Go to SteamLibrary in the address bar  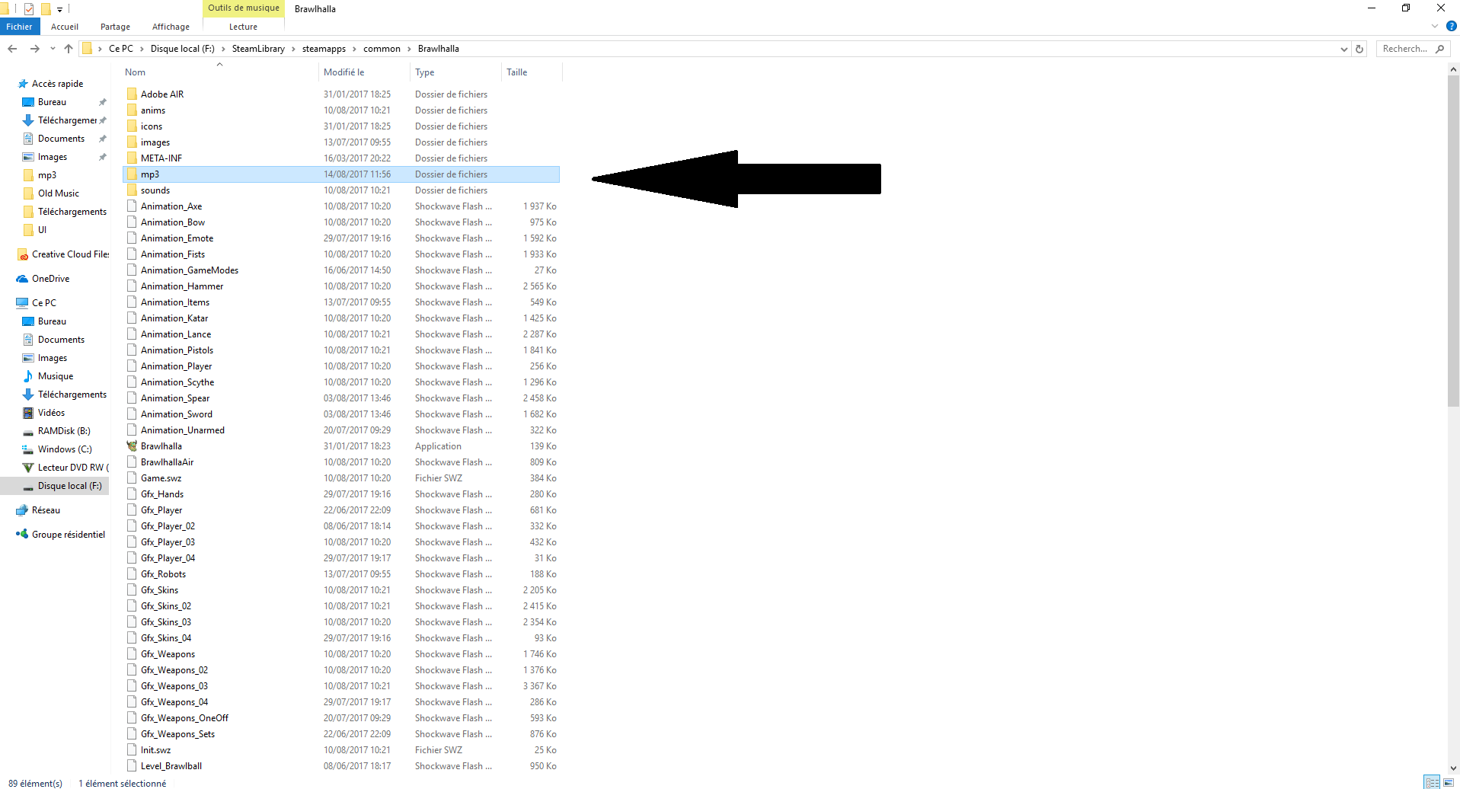tap(258, 49)
